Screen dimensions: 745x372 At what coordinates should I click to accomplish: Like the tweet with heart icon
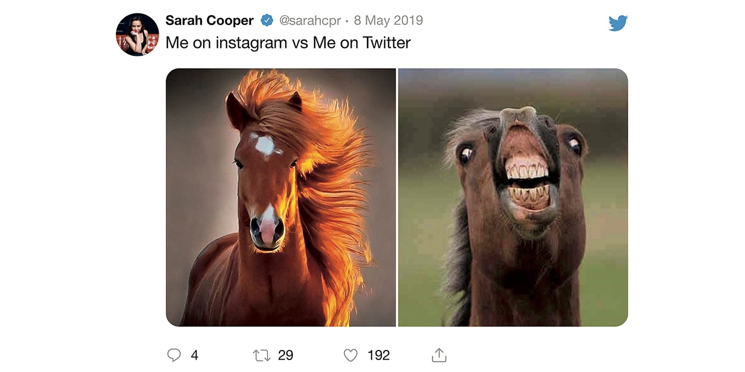(350, 355)
